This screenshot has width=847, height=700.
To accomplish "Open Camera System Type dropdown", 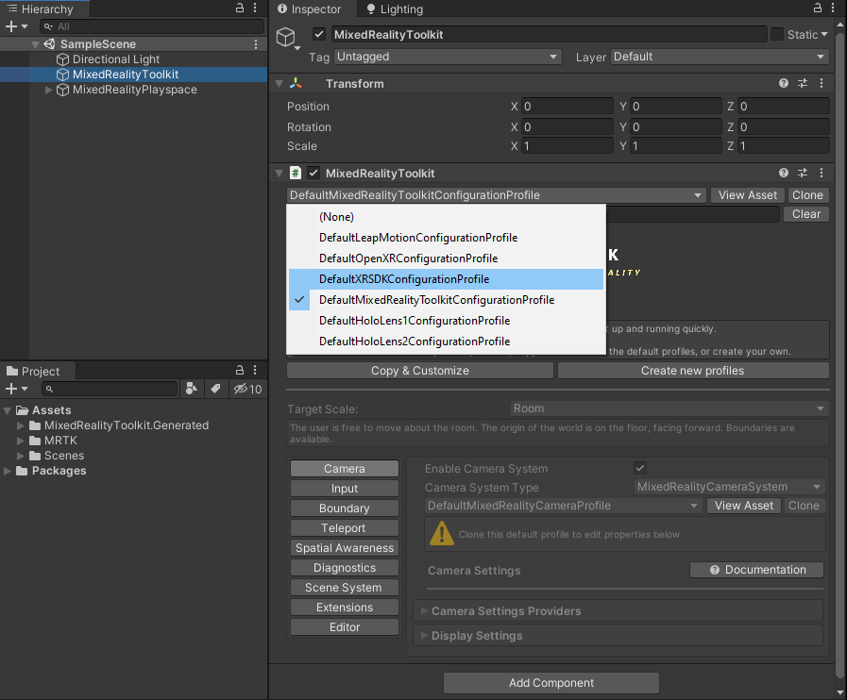I will click(729, 487).
